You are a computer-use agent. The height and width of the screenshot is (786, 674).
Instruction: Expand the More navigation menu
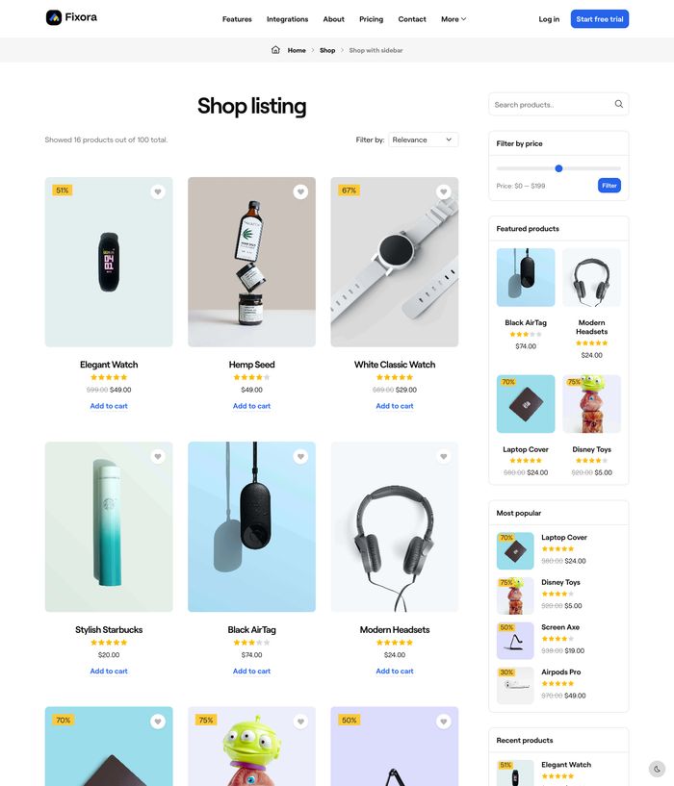point(454,19)
